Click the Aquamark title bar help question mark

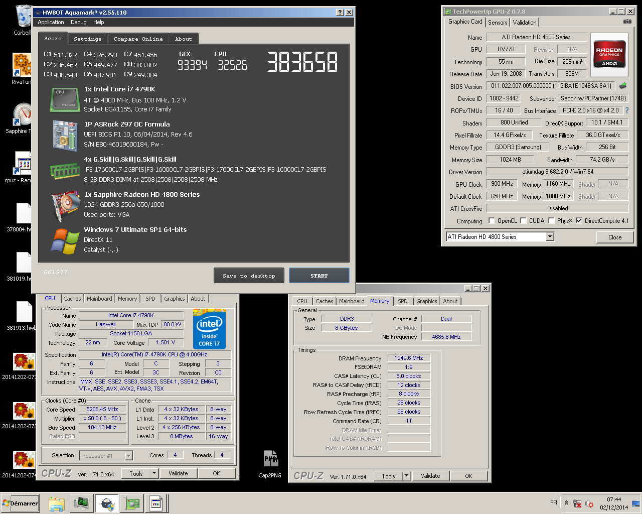point(340,12)
